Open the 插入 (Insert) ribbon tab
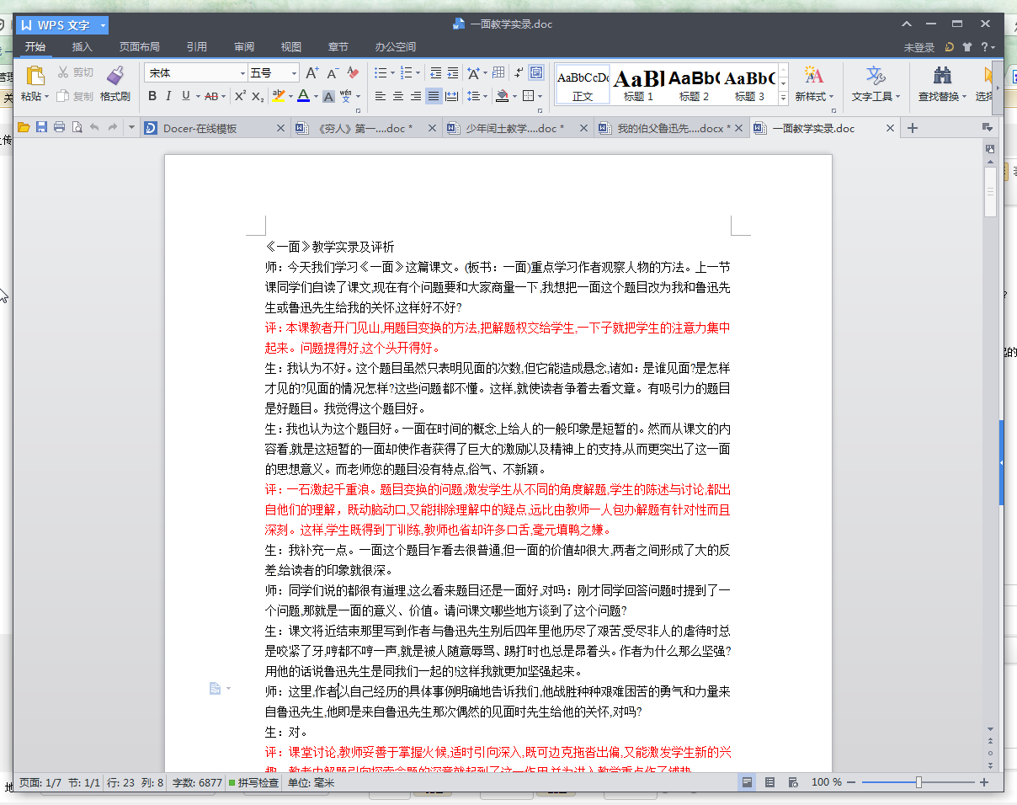This screenshot has width=1017, height=805. click(x=83, y=47)
